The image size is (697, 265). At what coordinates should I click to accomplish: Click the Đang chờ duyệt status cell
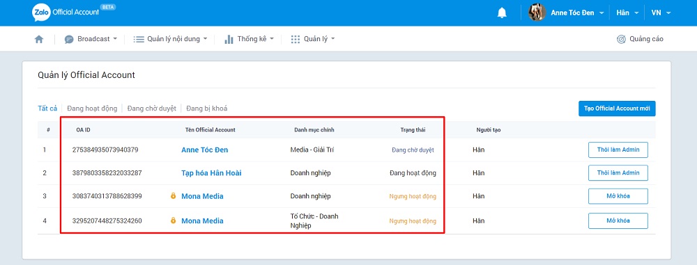click(x=413, y=150)
